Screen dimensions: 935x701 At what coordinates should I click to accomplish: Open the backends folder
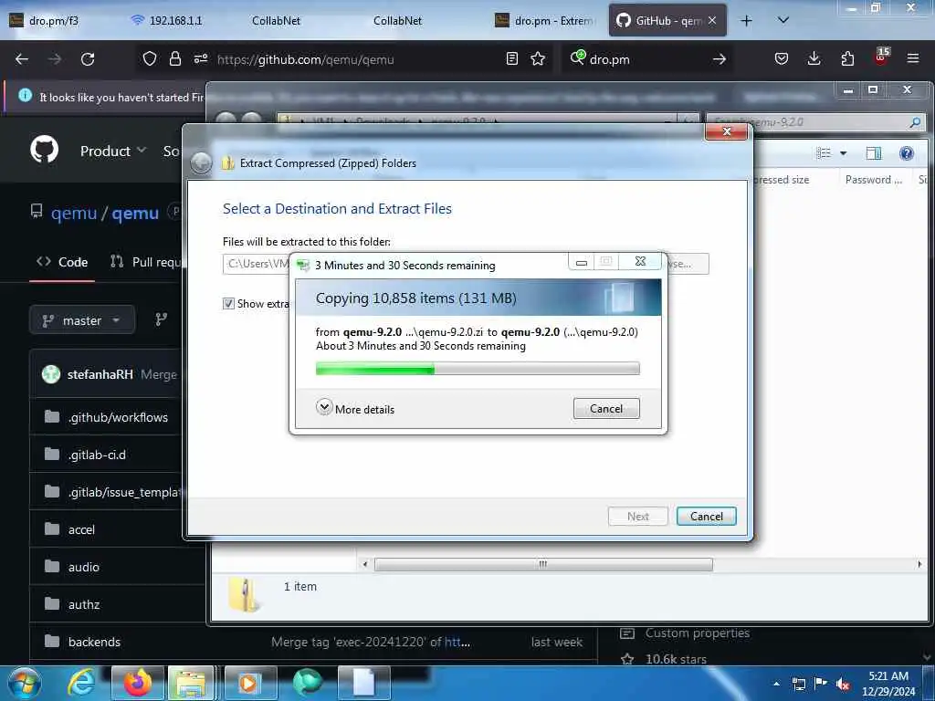94,642
